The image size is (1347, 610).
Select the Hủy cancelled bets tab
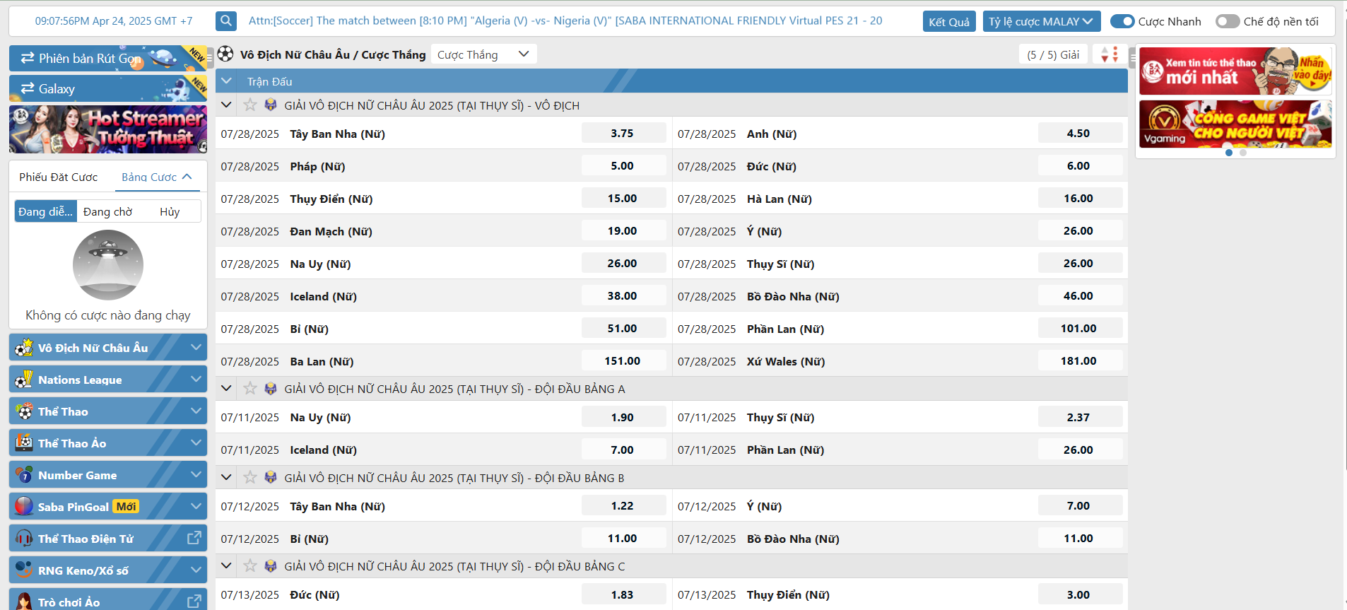170,211
